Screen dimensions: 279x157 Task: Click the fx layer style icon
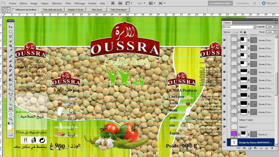[244, 148]
